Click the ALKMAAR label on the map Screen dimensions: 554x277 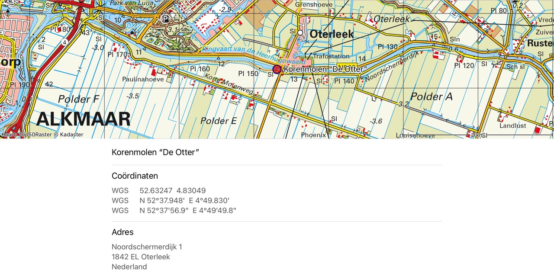83,119
